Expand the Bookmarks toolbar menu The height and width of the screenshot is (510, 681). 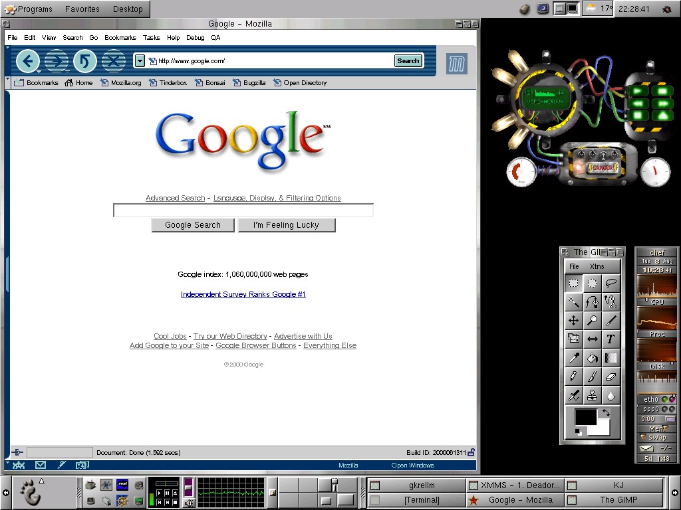click(37, 82)
